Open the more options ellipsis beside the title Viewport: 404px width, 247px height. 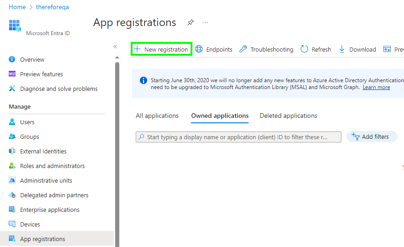[205, 22]
